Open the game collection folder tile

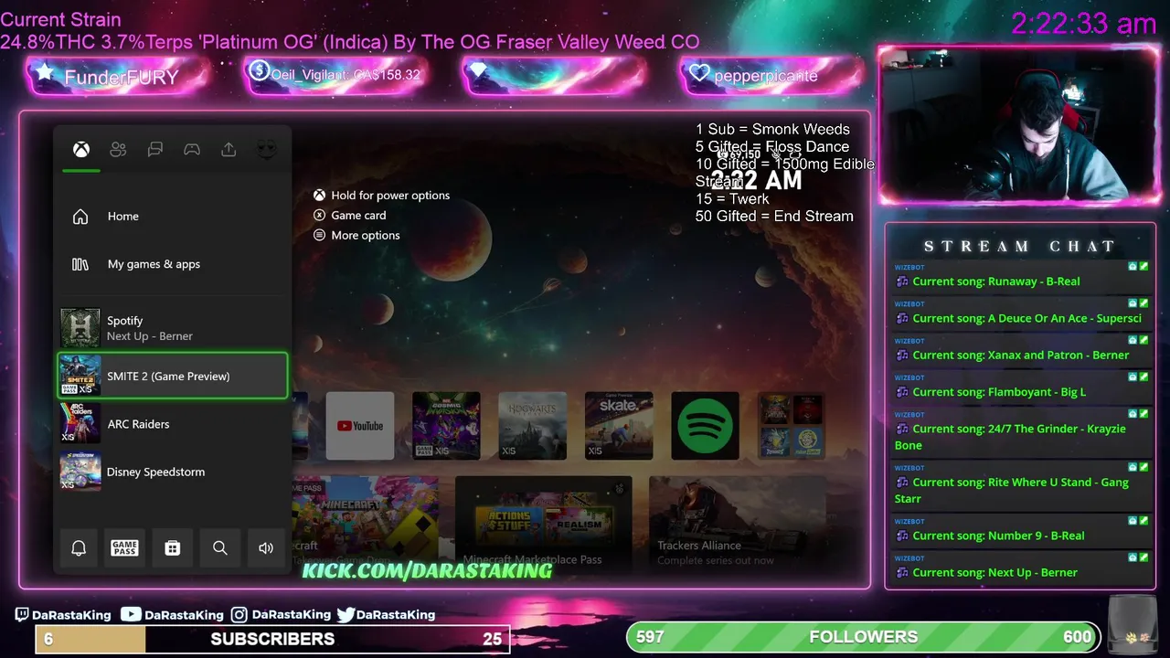[x=792, y=426]
